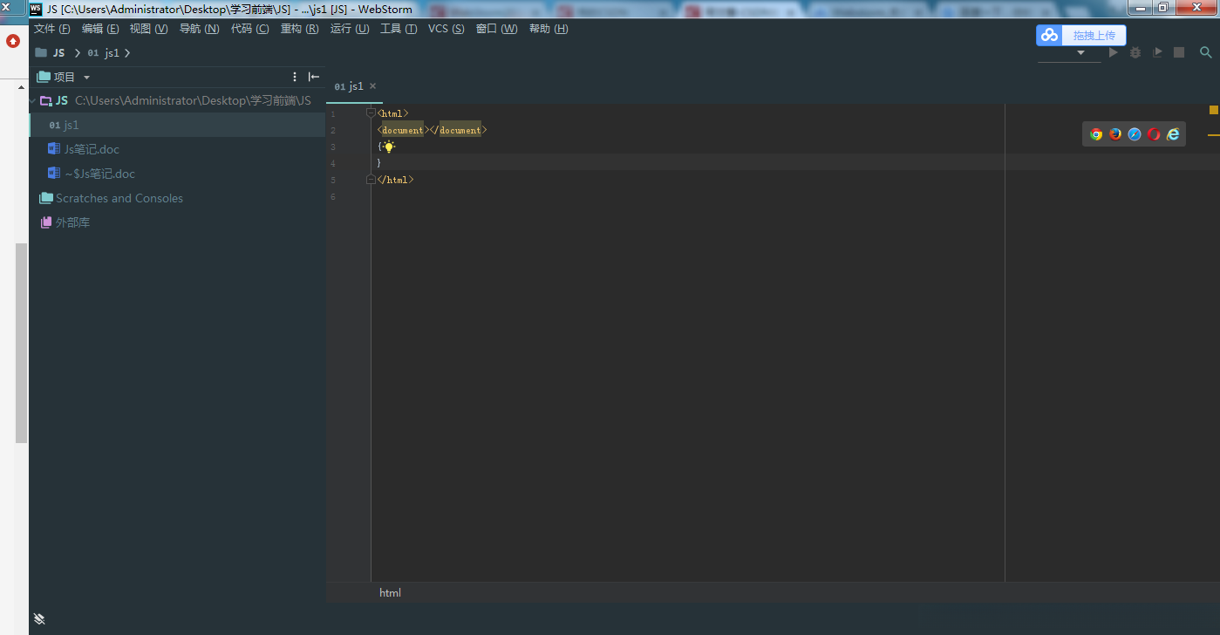The image size is (1220, 635).
Task: Preview the file in Opera browser
Action: (1154, 134)
